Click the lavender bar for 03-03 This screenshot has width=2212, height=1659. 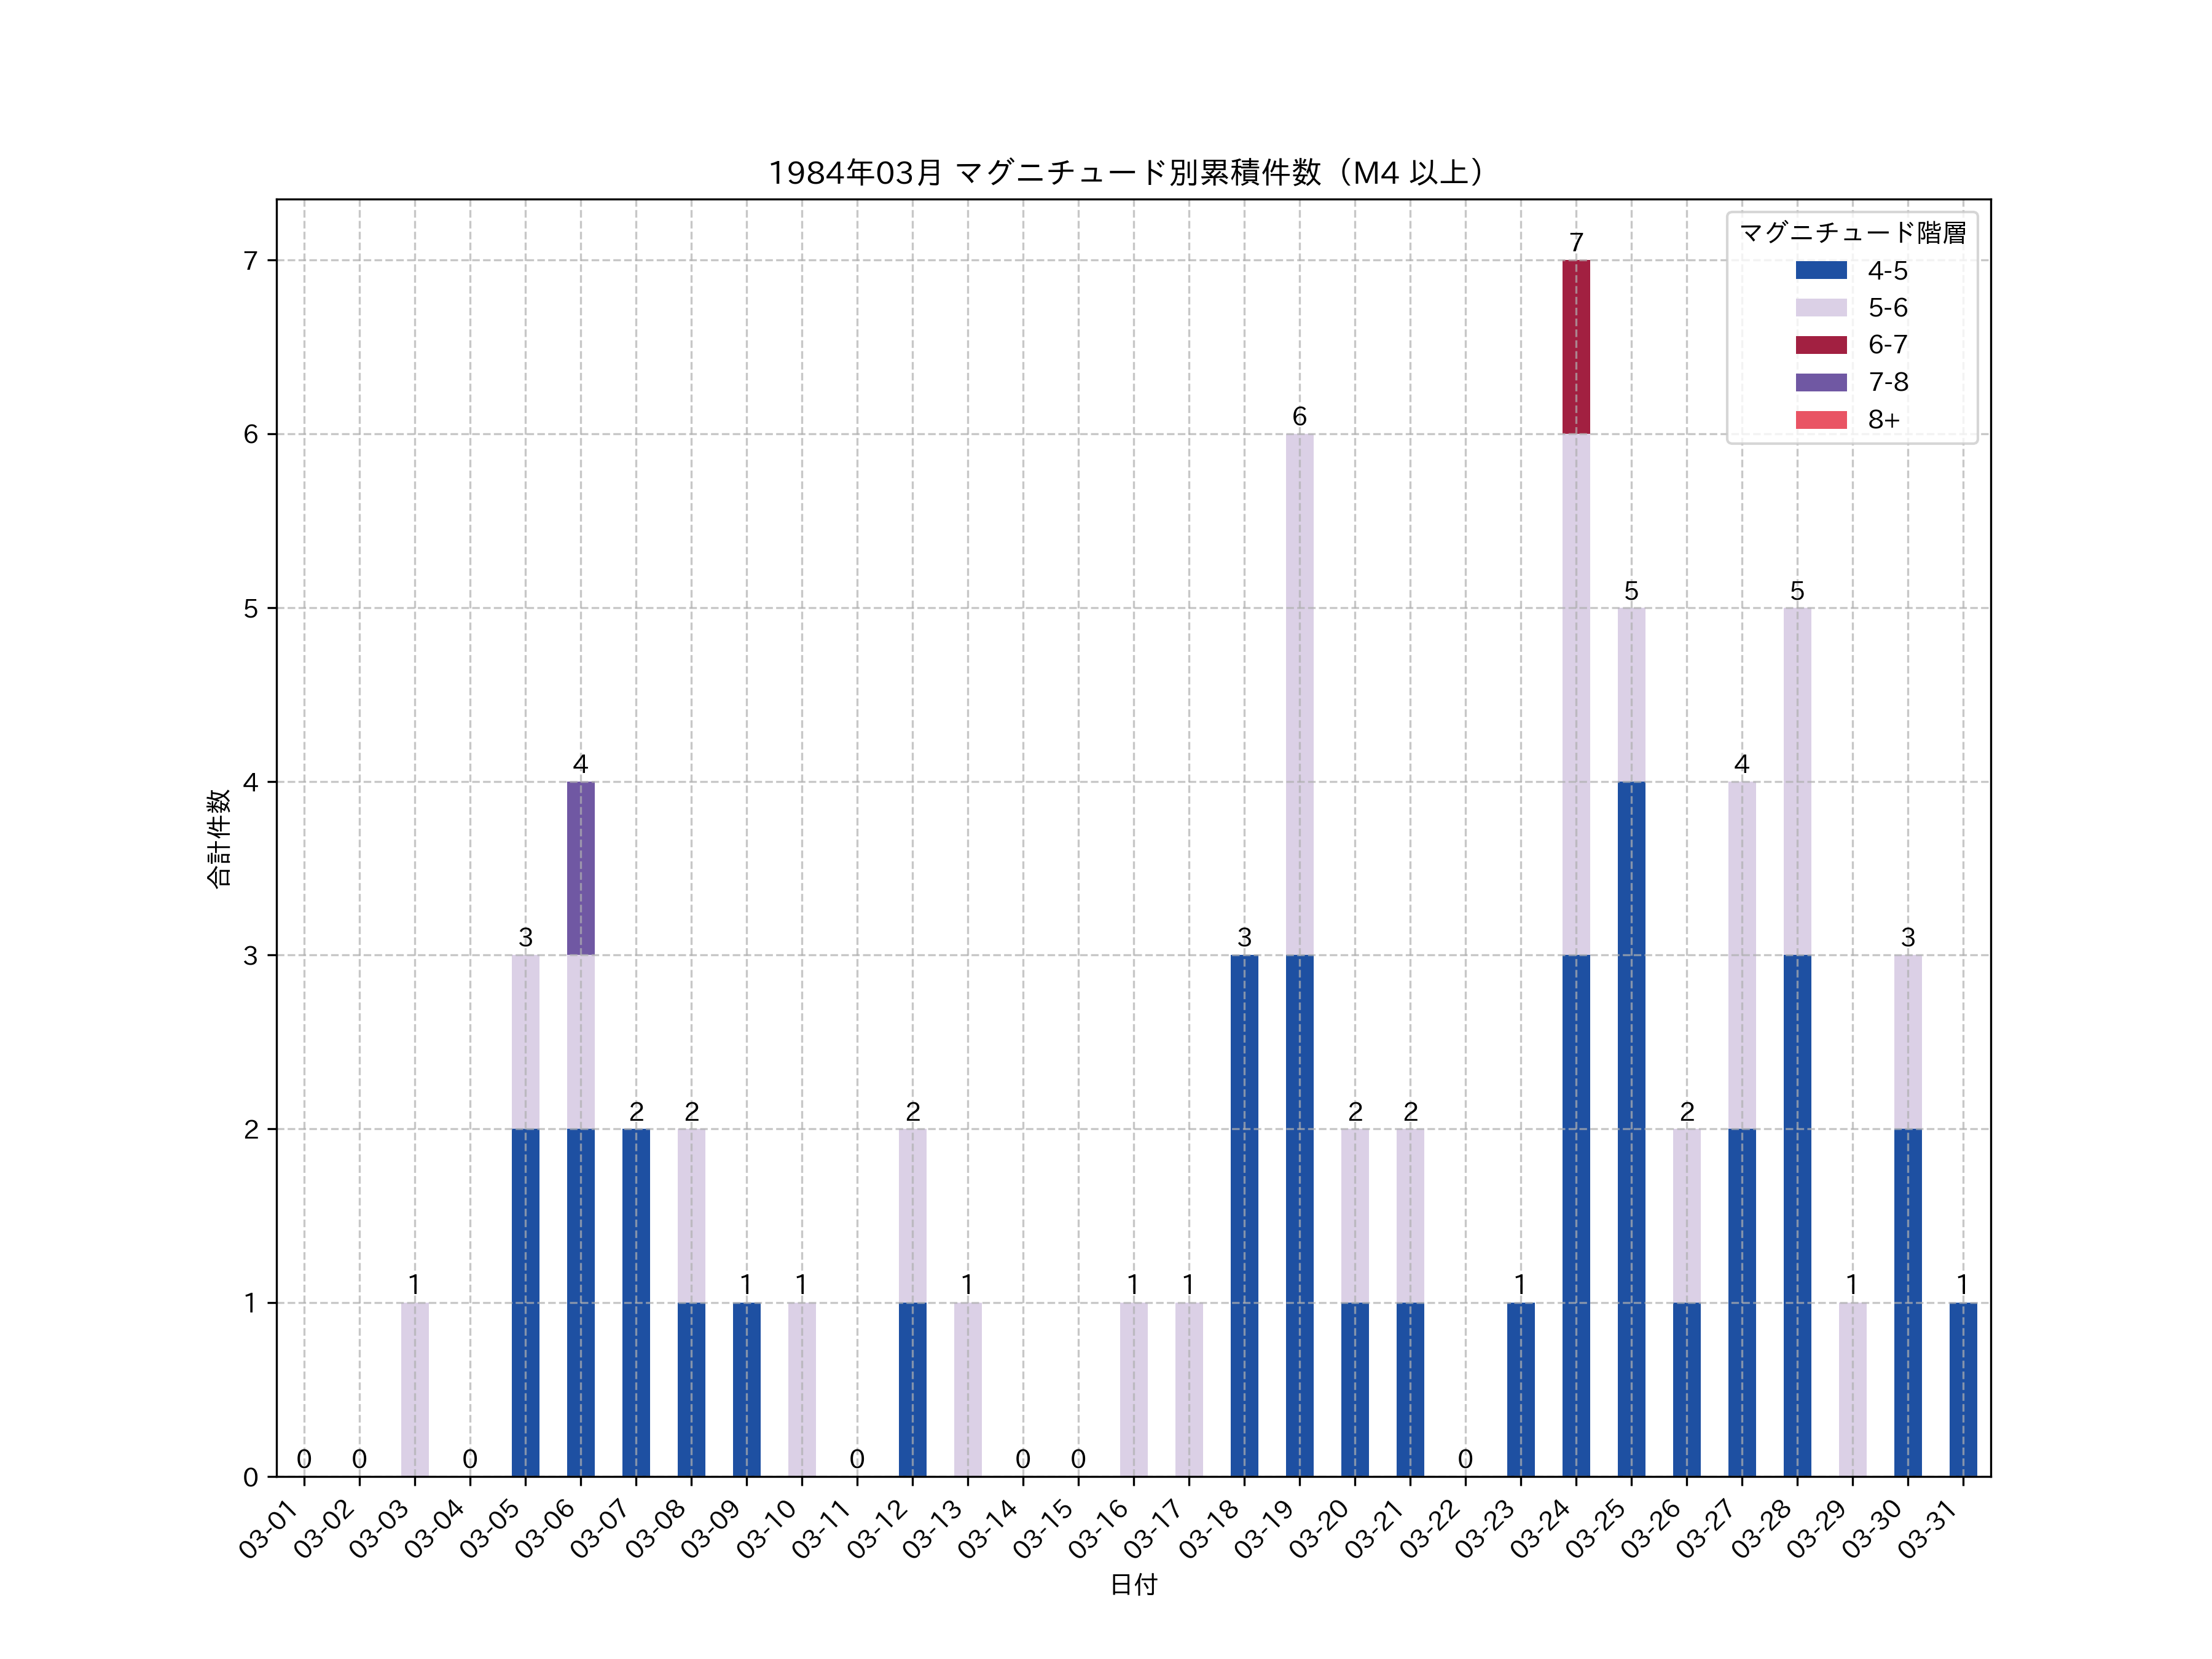point(414,1389)
